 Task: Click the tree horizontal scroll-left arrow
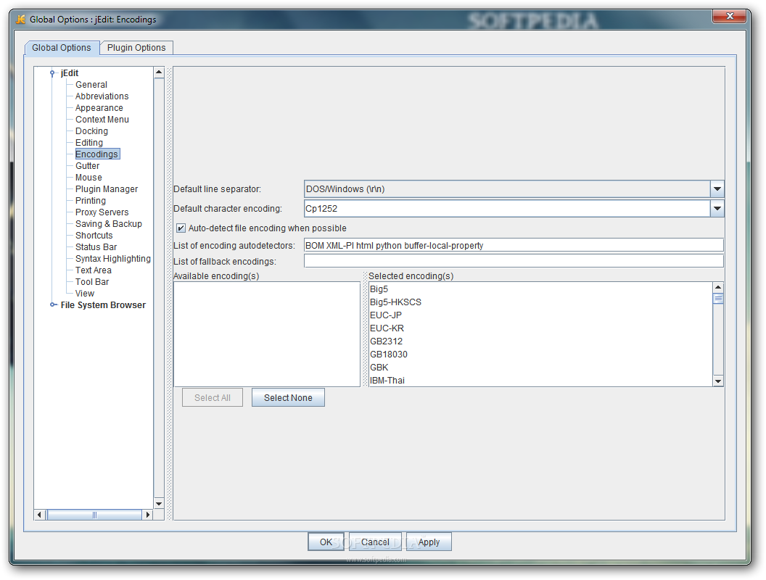click(40, 515)
